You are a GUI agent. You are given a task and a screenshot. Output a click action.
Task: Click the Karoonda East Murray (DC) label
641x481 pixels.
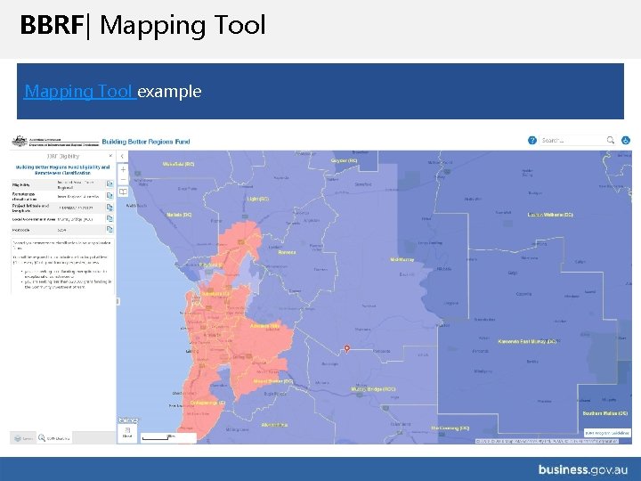527,341
